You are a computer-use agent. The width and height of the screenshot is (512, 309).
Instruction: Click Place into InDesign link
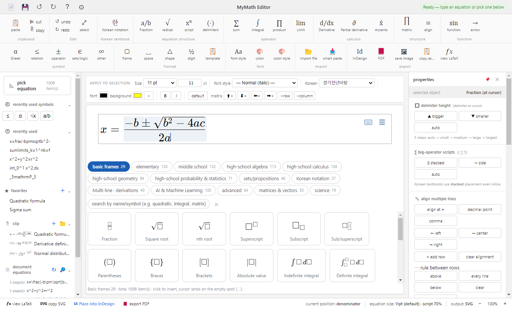[x=94, y=304]
